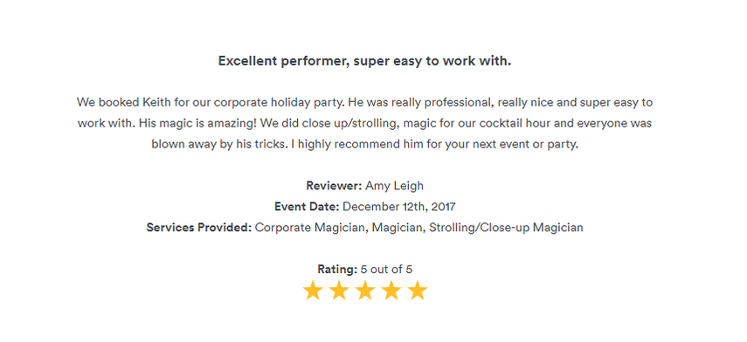
Task: Click 'His magic is amazing!' sentence
Action: click(199, 124)
